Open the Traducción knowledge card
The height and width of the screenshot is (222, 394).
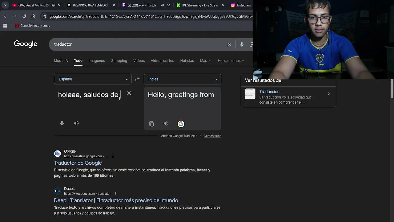pos(288,97)
